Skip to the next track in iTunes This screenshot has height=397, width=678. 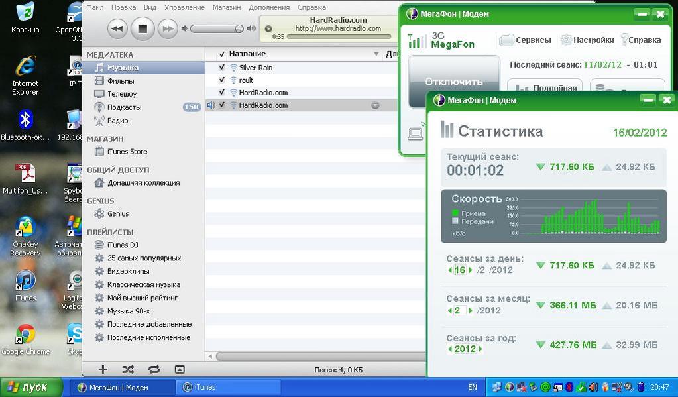click(x=168, y=28)
